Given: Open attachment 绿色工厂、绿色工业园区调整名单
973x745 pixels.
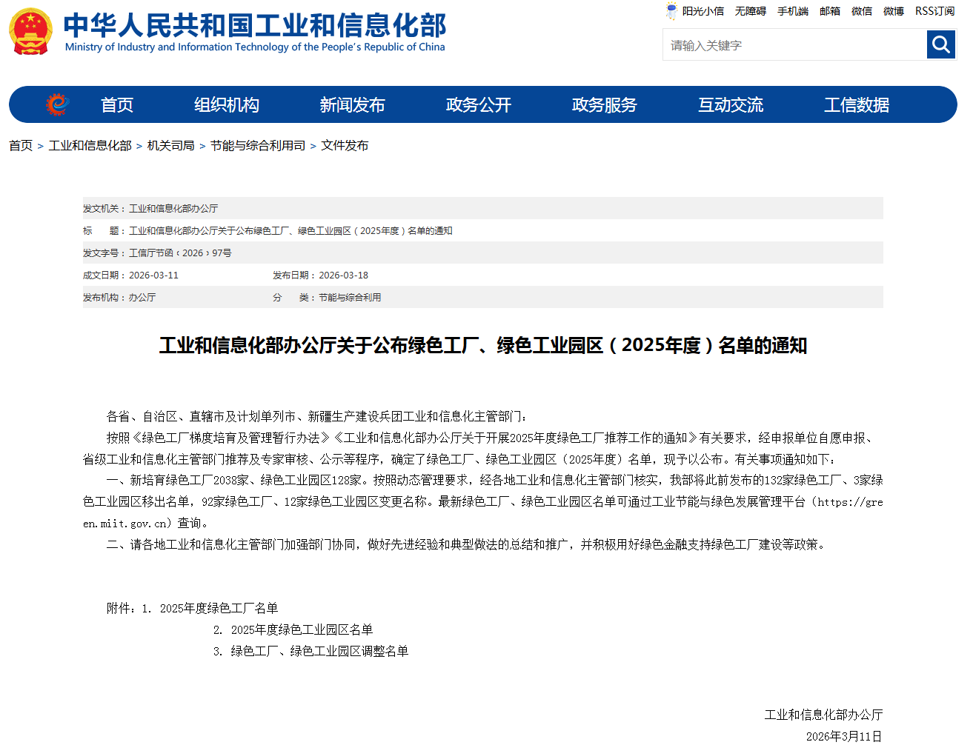Looking at the screenshot, I should [x=319, y=652].
